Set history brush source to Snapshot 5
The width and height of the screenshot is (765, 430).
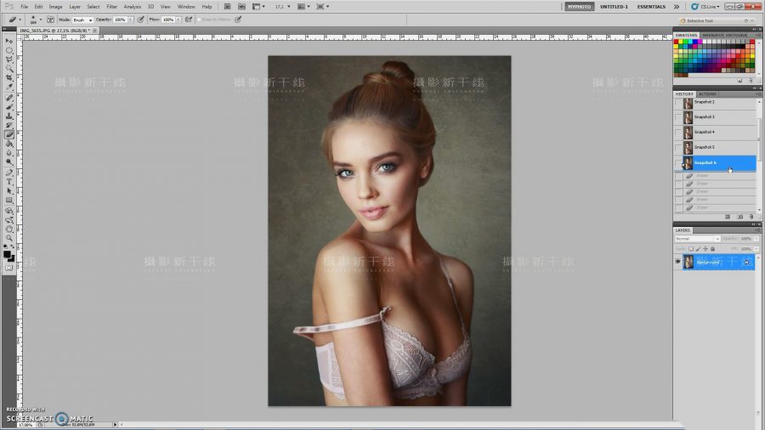[678, 148]
